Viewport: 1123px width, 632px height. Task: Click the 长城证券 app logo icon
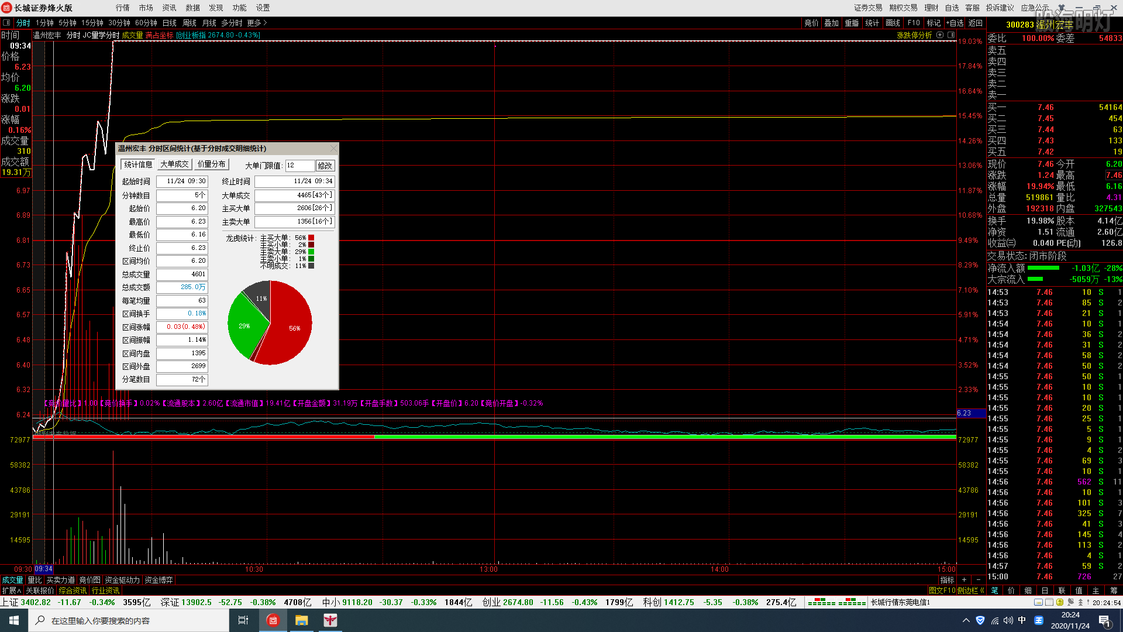pos(6,8)
